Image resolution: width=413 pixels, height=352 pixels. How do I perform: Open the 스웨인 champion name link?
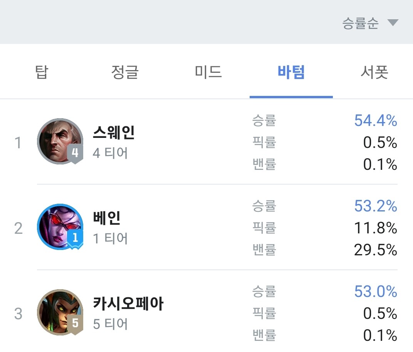click(x=114, y=132)
